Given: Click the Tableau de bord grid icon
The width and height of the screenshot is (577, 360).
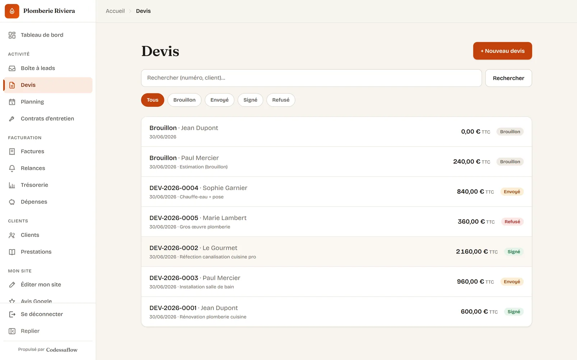Looking at the screenshot, I should point(12,35).
